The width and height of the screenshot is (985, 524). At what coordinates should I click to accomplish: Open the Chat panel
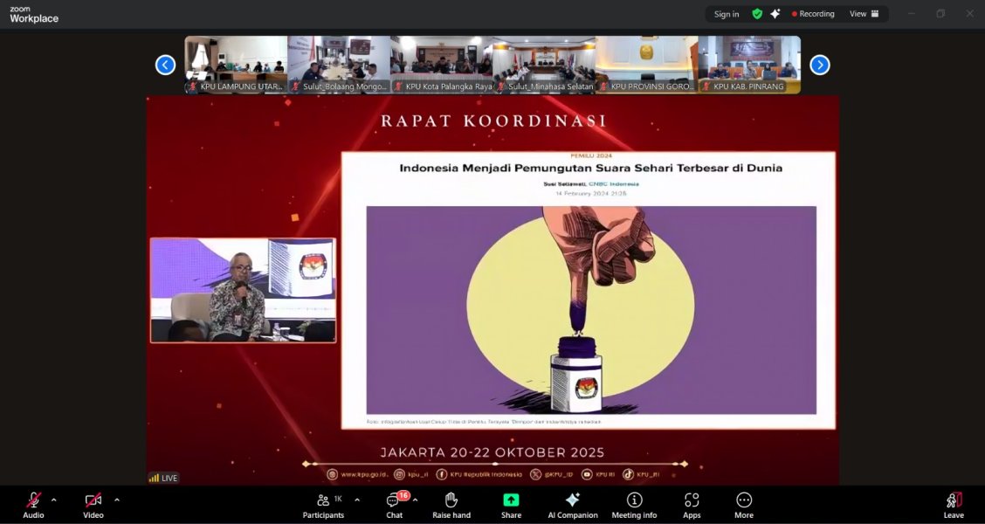[394, 503]
